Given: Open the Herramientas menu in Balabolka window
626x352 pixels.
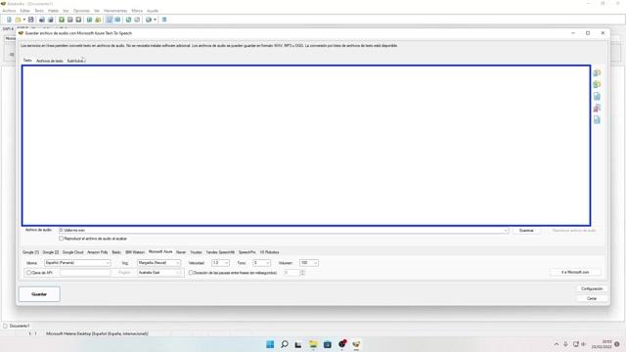Looking at the screenshot, I should pos(115,11).
